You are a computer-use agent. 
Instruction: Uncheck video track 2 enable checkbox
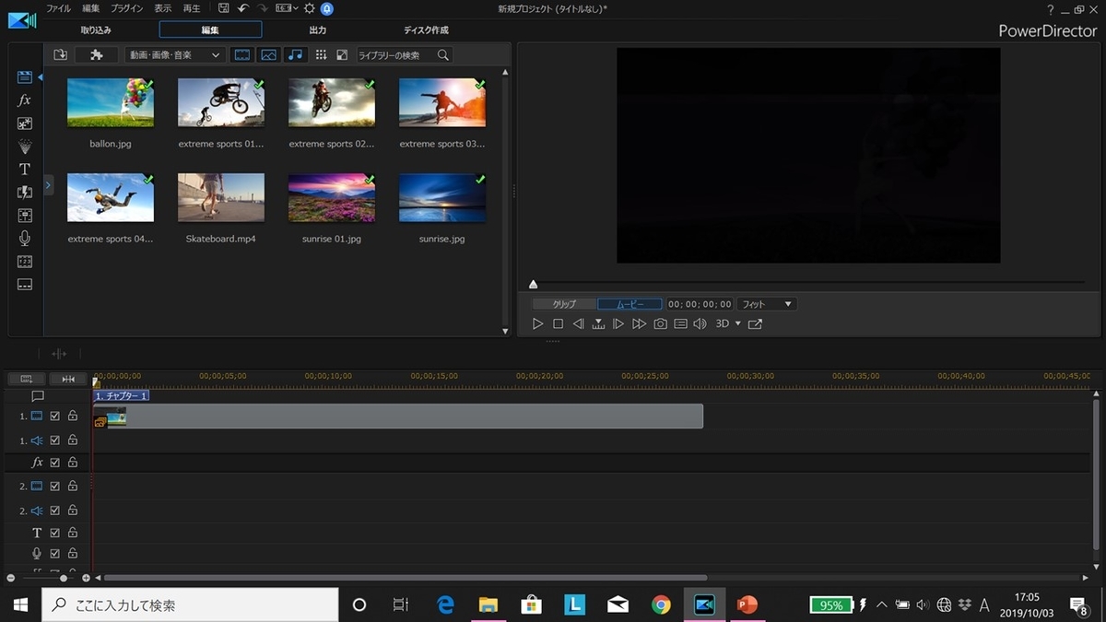[x=55, y=487]
